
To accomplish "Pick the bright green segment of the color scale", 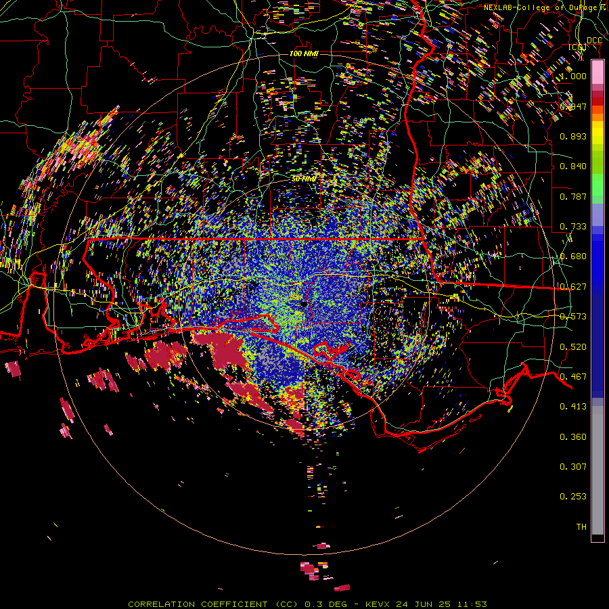I will tap(597, 185).
